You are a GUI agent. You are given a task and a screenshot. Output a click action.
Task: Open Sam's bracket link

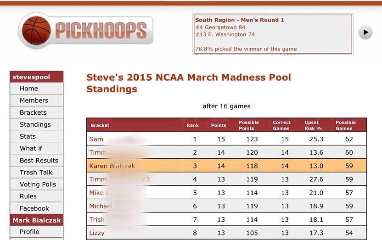coord(96,139)
